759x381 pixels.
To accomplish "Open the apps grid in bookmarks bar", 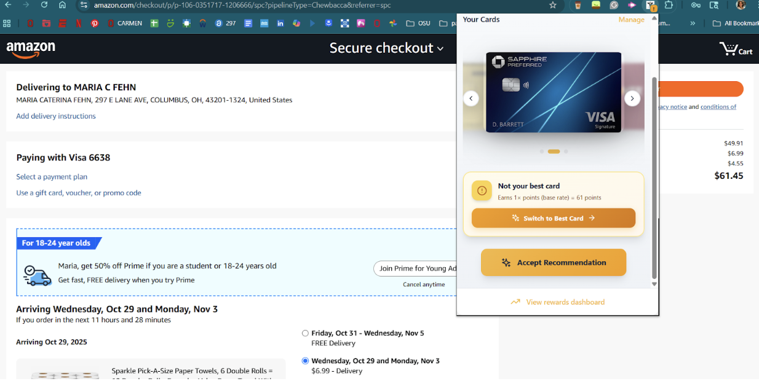I will (7, 23).
